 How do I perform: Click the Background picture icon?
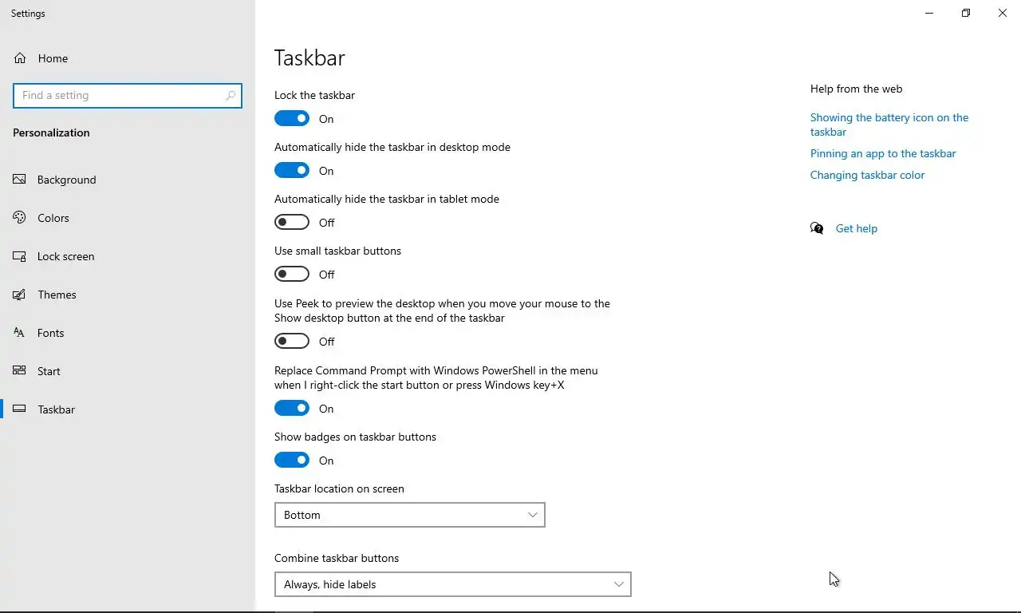20,180
